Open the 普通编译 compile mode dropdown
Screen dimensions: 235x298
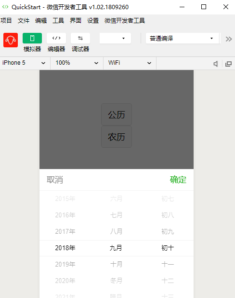point(183,38)
